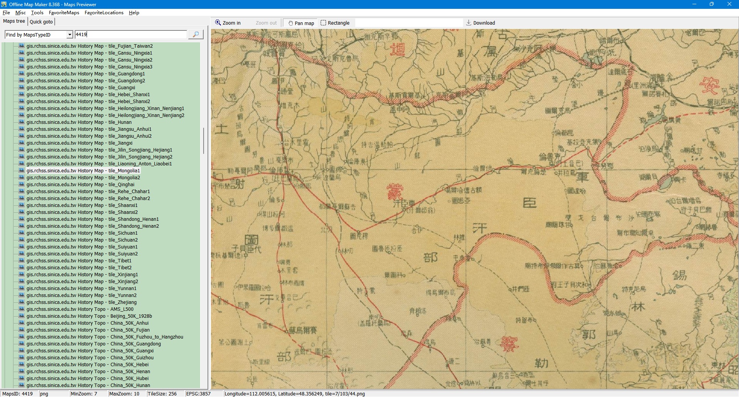Click the map icon beside tile_Guangxi
Screen dimensions: 739x397
pyautogui.click(x=22, y=88)
